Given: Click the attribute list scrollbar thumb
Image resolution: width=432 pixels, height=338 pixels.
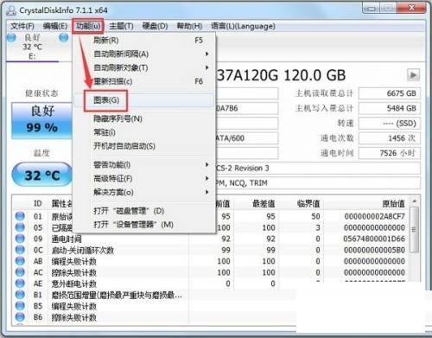Looking at the screenshot, I should point(415,230).
